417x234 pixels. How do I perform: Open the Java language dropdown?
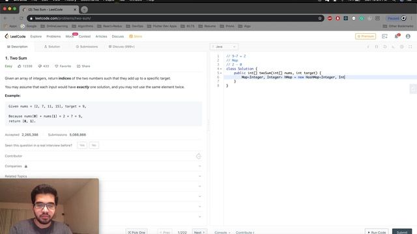click(224, 47)
